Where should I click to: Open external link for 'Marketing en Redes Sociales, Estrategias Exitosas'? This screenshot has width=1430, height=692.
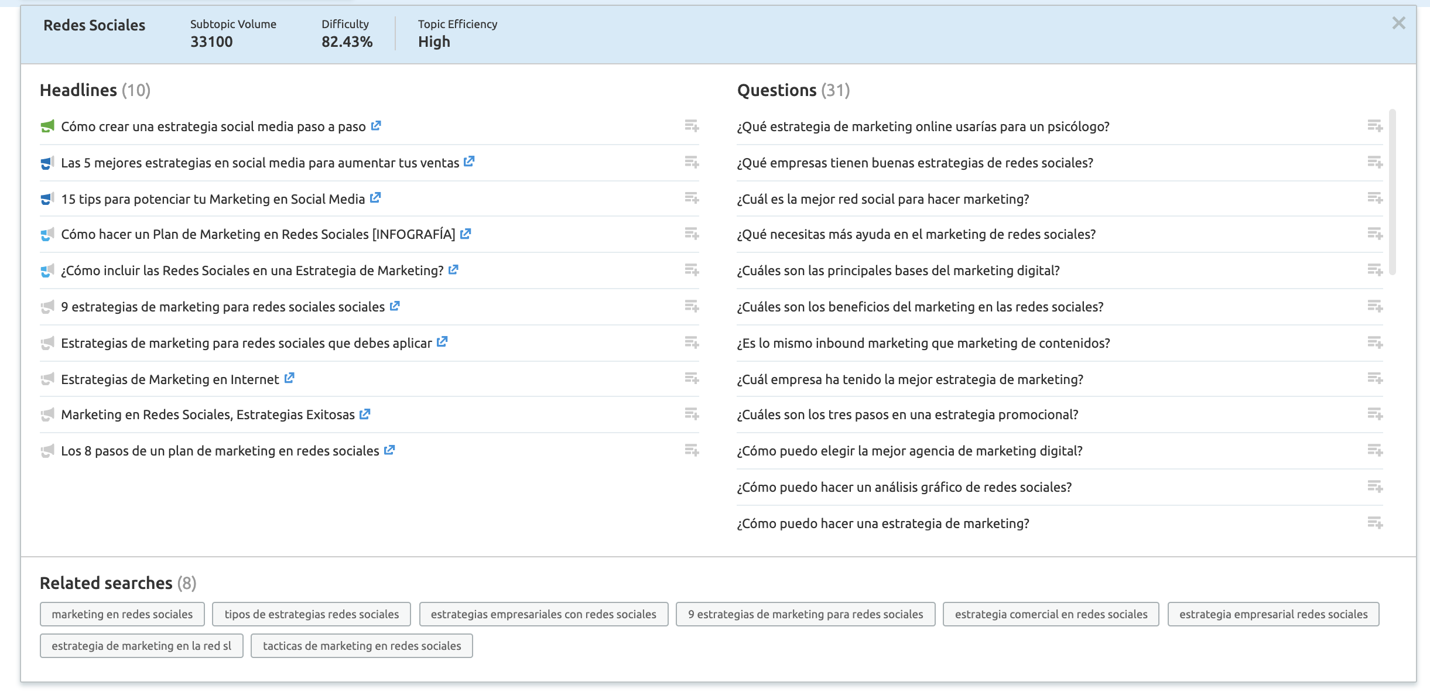pyautogui.click(x=365, y=414)
